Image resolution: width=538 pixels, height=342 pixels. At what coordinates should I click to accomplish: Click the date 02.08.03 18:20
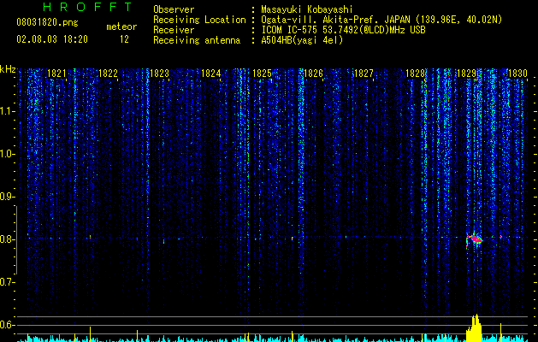pyautogui.click(x=52, y=39)
